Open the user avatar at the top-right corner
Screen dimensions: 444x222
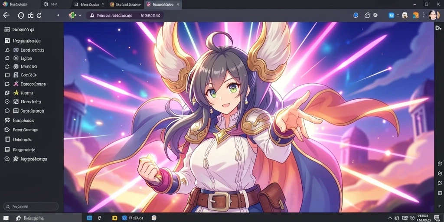pos(434,15)
